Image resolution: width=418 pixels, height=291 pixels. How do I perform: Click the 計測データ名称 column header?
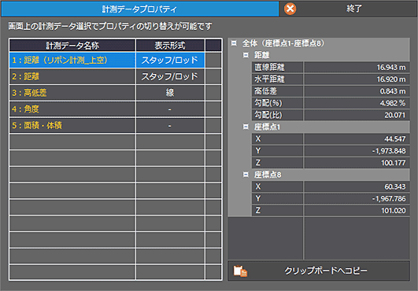(72, 46)
